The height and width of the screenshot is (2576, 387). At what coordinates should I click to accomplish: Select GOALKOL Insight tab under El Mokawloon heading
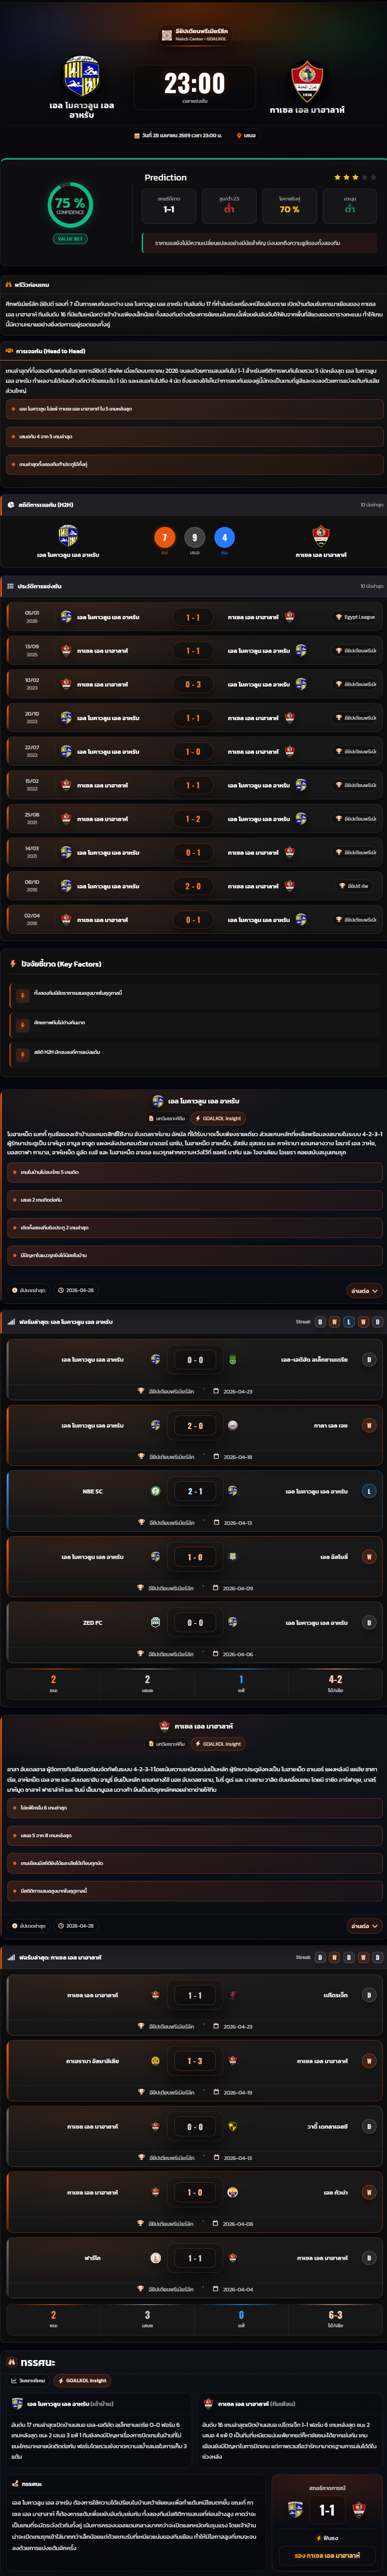[218, 1118]
